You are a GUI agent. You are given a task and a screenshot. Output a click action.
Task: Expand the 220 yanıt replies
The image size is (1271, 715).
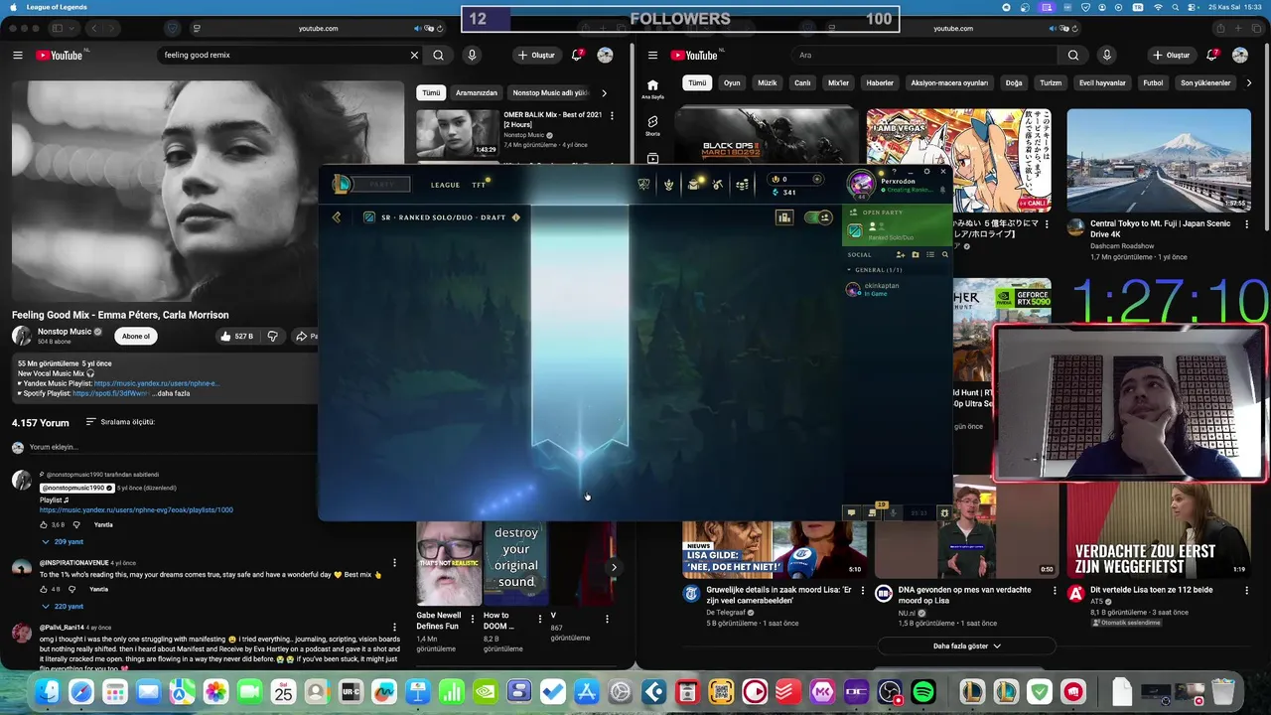63,606
